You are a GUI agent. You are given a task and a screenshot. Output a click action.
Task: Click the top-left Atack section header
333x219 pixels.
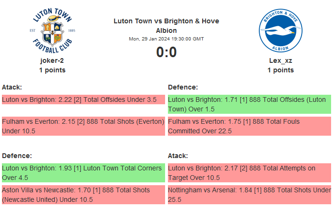point(12,87)
